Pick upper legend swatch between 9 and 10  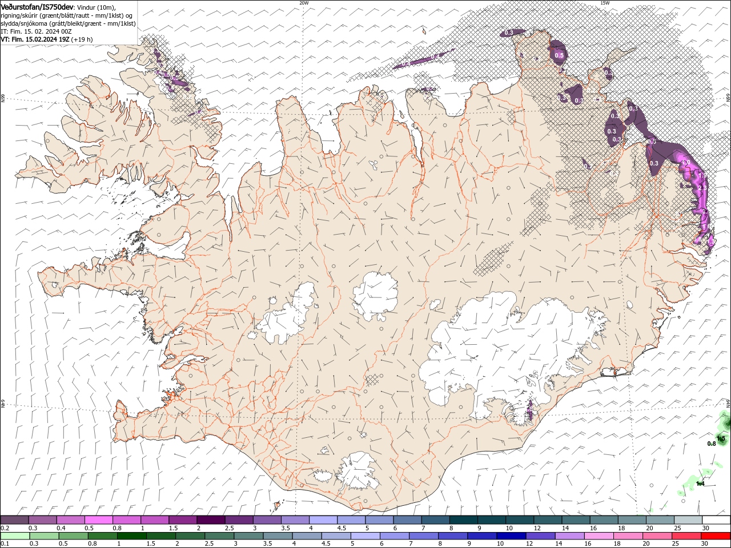point(492,520)
